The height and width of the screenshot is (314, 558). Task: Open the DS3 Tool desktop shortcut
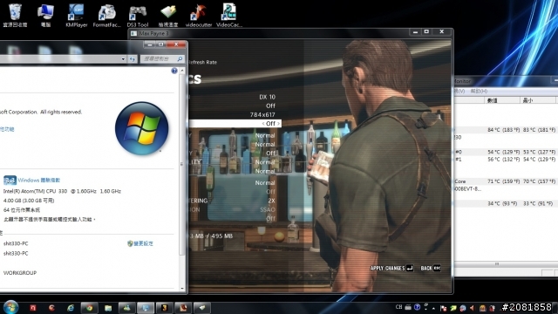point(138,15)
